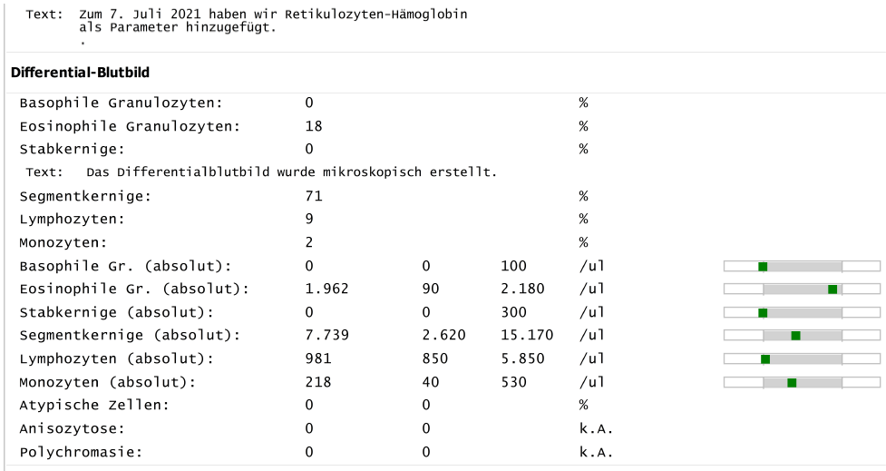Image resolution: width=886 pixels, height=471 pixels.
Task: Select the Monozyten absolute value 218
Action: [x=318, y=382]
